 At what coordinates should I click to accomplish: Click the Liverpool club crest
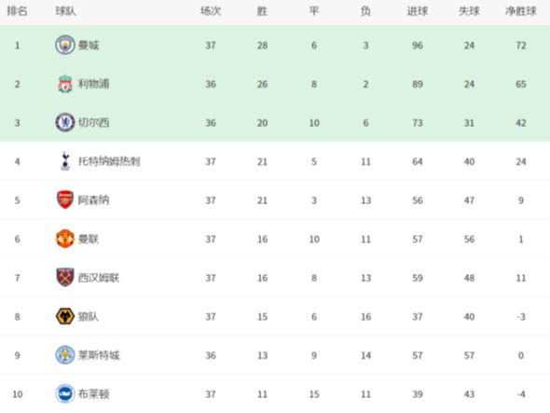[65, 84]
